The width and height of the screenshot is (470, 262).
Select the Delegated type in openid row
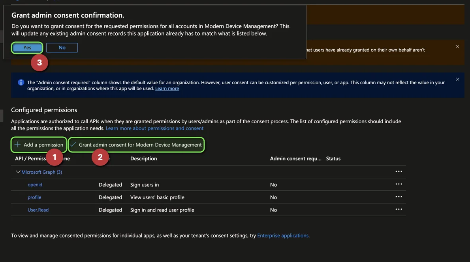click(110, 185)
